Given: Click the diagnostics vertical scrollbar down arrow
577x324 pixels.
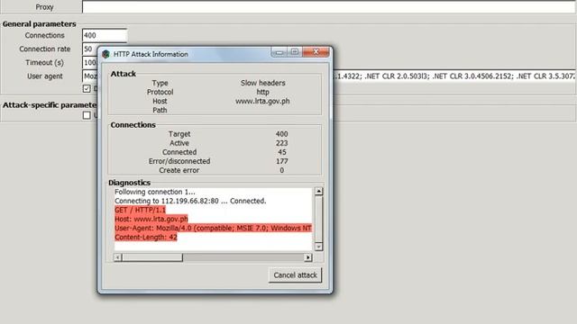Looking at the screenshot, I should [318, 247].
